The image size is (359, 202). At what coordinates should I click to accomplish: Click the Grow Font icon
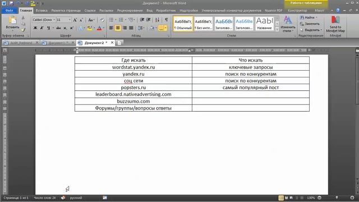pos(75,20)
